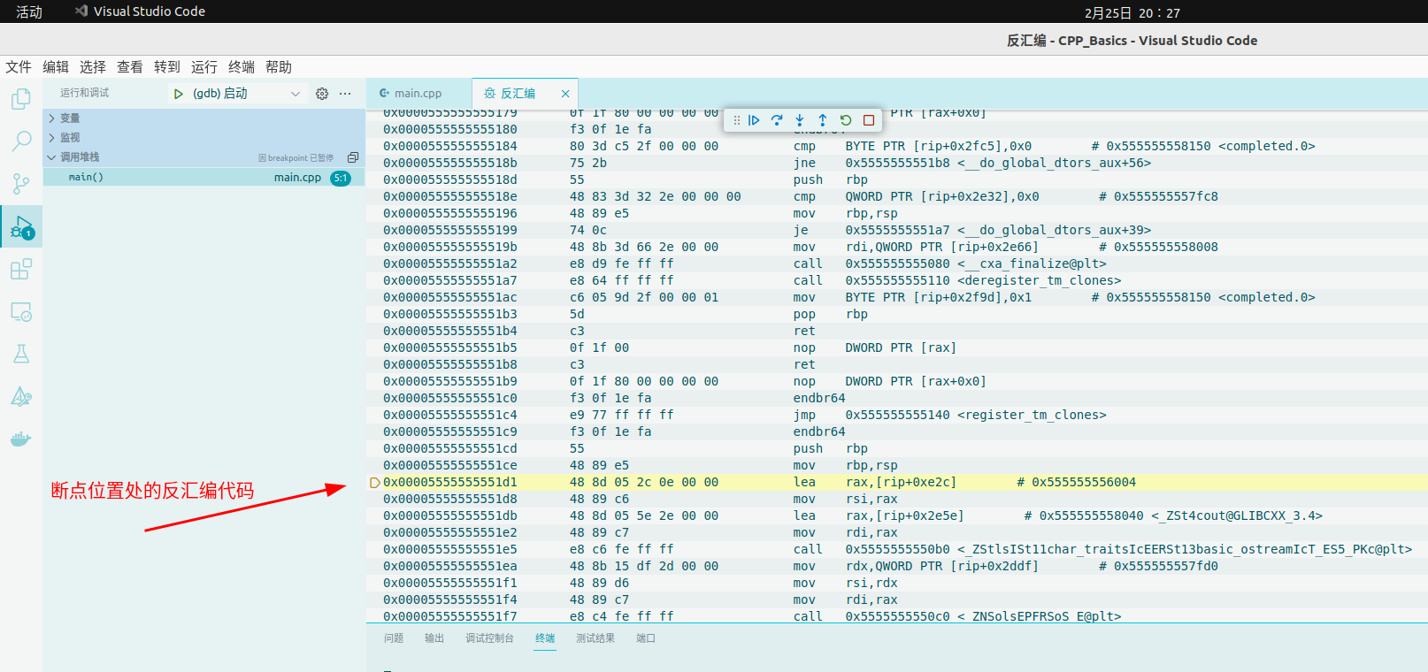
Task: Click address 0x00005555555551d8 disassembly row
Action: click(x=897, y=500)
